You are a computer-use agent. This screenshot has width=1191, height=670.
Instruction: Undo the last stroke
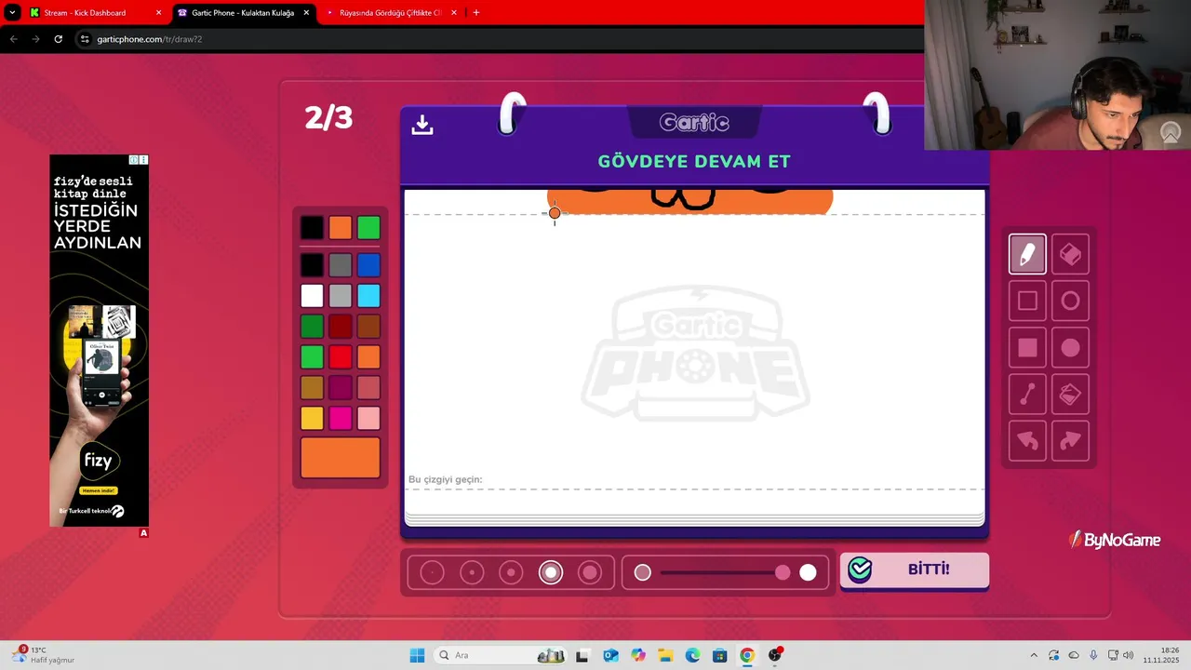[1027, 441]
